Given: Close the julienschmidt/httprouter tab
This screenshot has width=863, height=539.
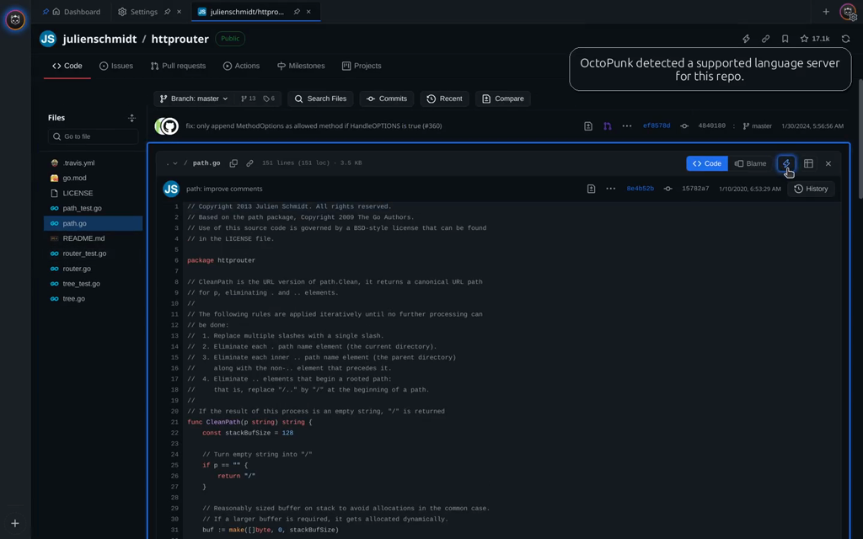Looking at the screenshot, I should pos(308,12).
